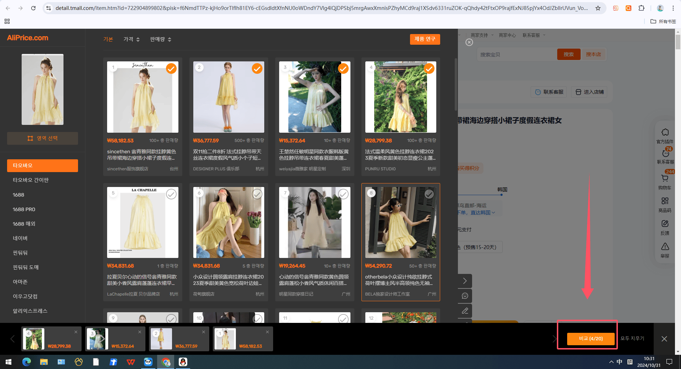681x369 pixels.
Task: Close the AliPrice overlay panel with X
Action: click(469, 42)
